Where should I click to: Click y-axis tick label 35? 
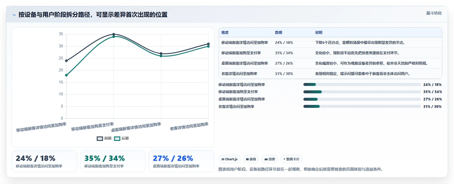pyautogui.click(x=61, y=34)
